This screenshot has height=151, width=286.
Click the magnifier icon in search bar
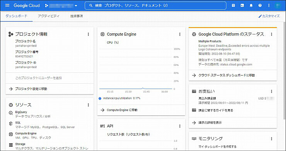point(91,5)
